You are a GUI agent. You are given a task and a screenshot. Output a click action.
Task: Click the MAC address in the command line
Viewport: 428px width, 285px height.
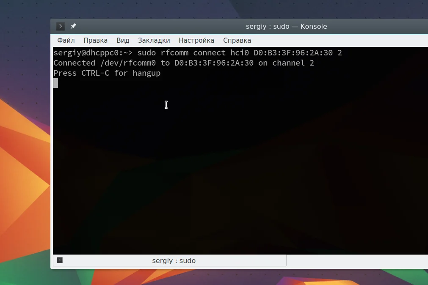[293, 52]
